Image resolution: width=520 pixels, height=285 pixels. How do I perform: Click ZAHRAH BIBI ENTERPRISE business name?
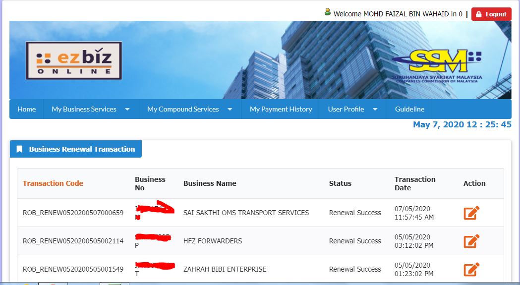click(x=225, y=269)
